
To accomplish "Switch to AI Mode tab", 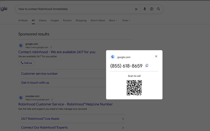I will (x=23, y=20).
